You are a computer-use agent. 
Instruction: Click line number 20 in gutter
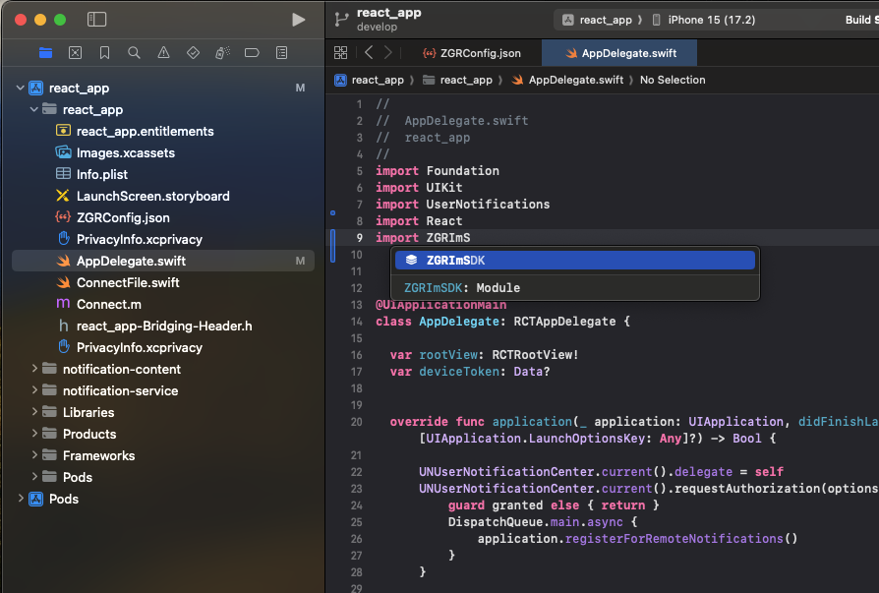[x=357, y=422]
